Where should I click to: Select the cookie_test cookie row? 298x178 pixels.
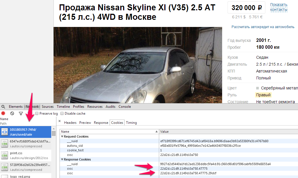179,150
